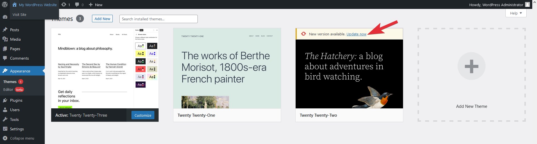The height and width of the screenshot is (144, 537).
Task: Open the Media menu
Action: tap(22, 39)
